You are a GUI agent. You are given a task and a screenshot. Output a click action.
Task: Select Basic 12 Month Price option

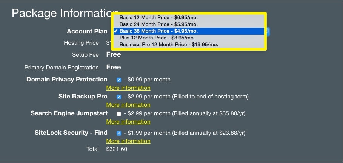[165, 17]
